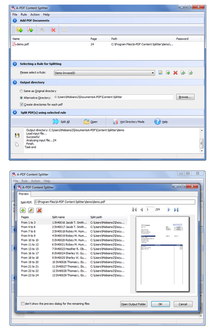The image size is (214, 329).
Task: Click Pages column header in preview list
Action: click(x=36, y=217)
